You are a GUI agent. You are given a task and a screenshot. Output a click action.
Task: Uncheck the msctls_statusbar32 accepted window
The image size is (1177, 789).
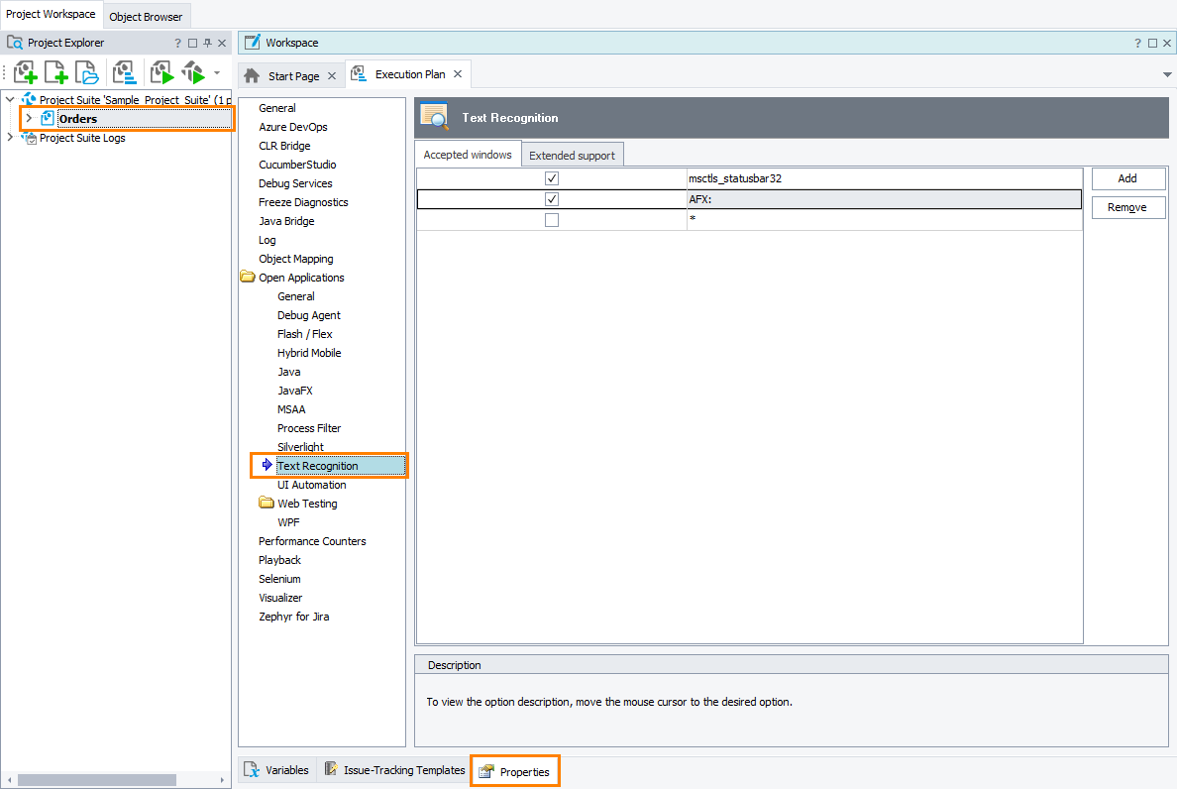pos(552,177)
